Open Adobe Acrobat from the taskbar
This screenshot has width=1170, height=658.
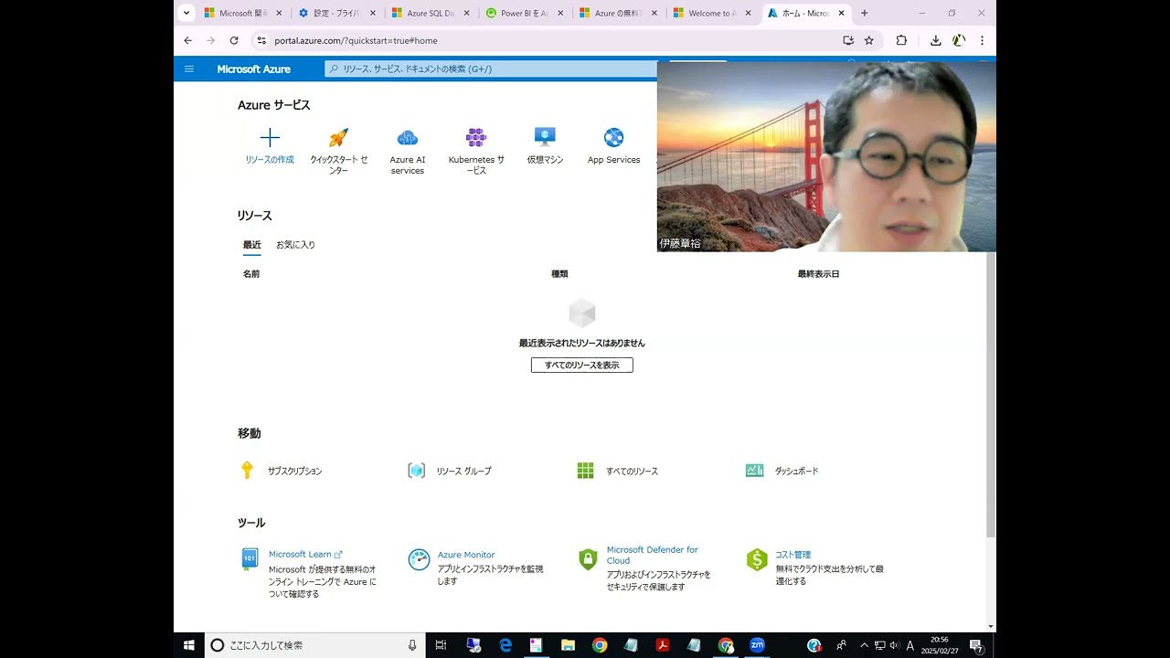point(663,645)
